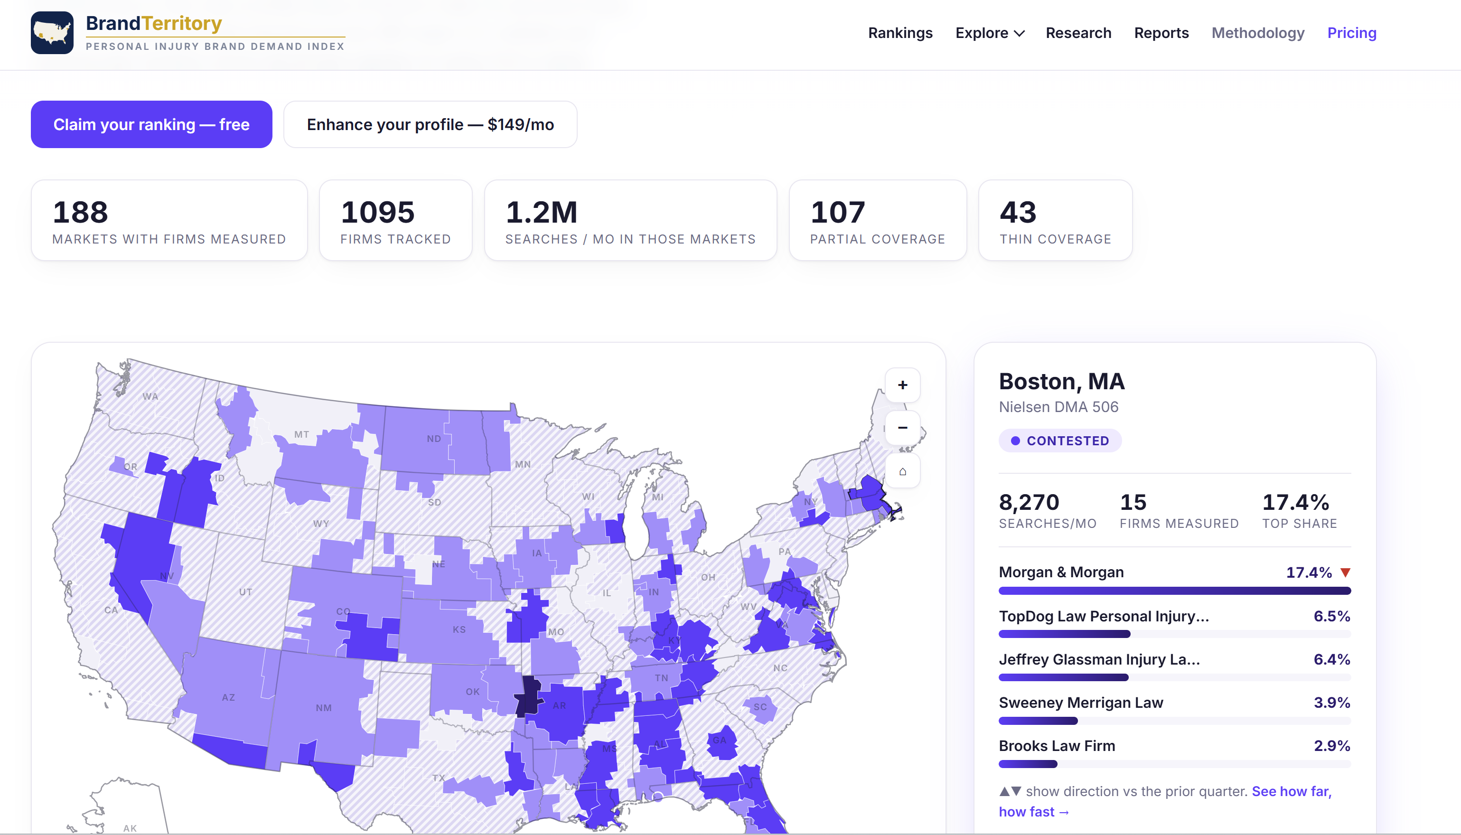Image resolution: width=1461 pixels, height=835 pixels.
Task: Click the Contested status badge
Action: tap(1060, 441)
